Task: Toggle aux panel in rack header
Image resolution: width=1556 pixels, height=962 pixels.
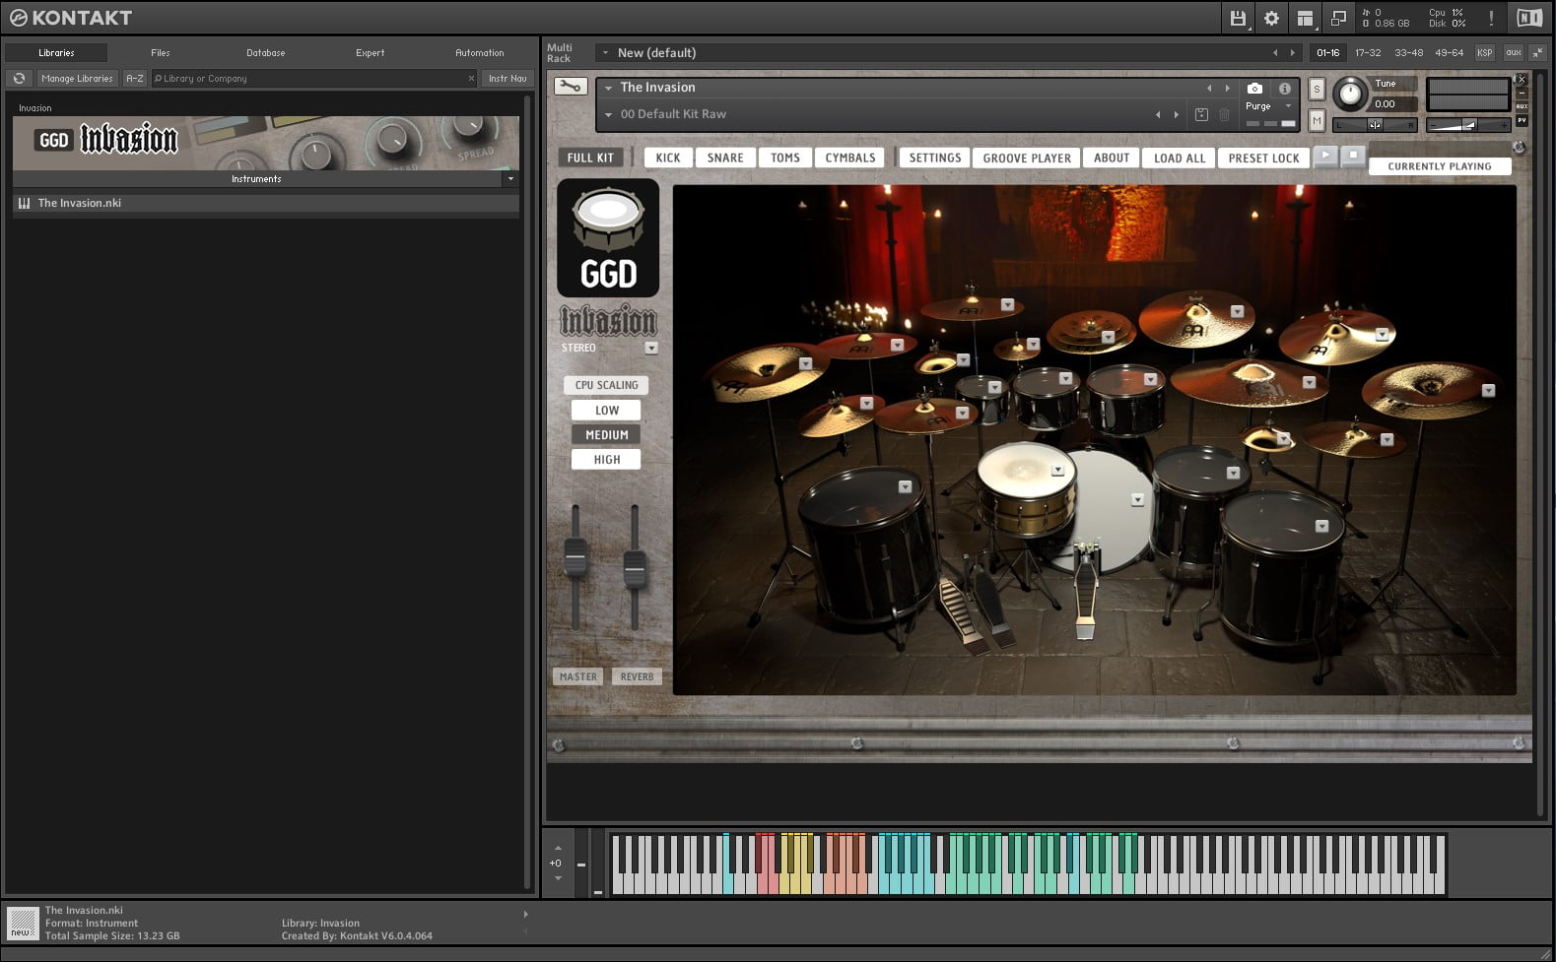Action: point(1513,52)
